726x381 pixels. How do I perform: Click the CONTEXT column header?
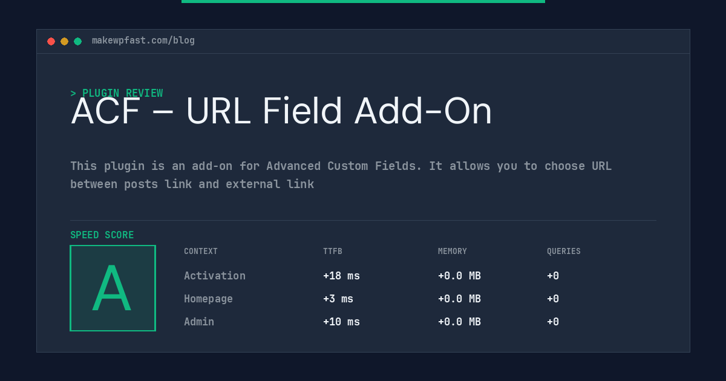click(201, 252)
